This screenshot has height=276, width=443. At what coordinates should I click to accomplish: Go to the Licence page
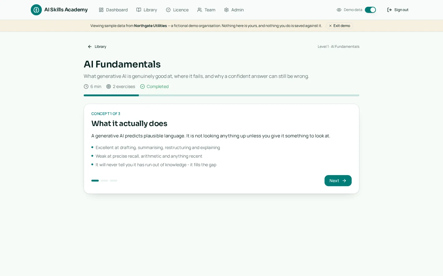click(177, 10)
